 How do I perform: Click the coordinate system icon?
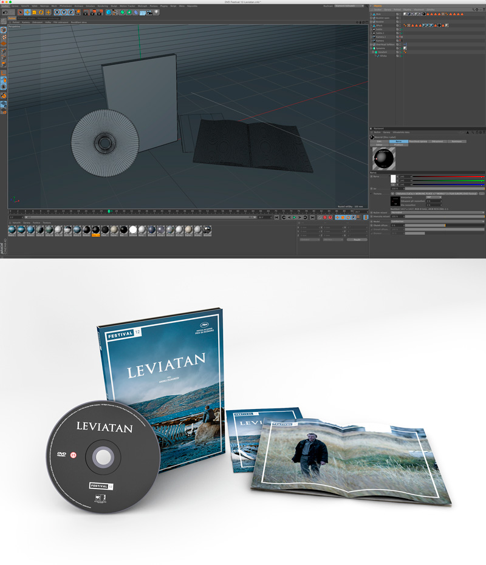pyautogui.click(x=78, y=12)
